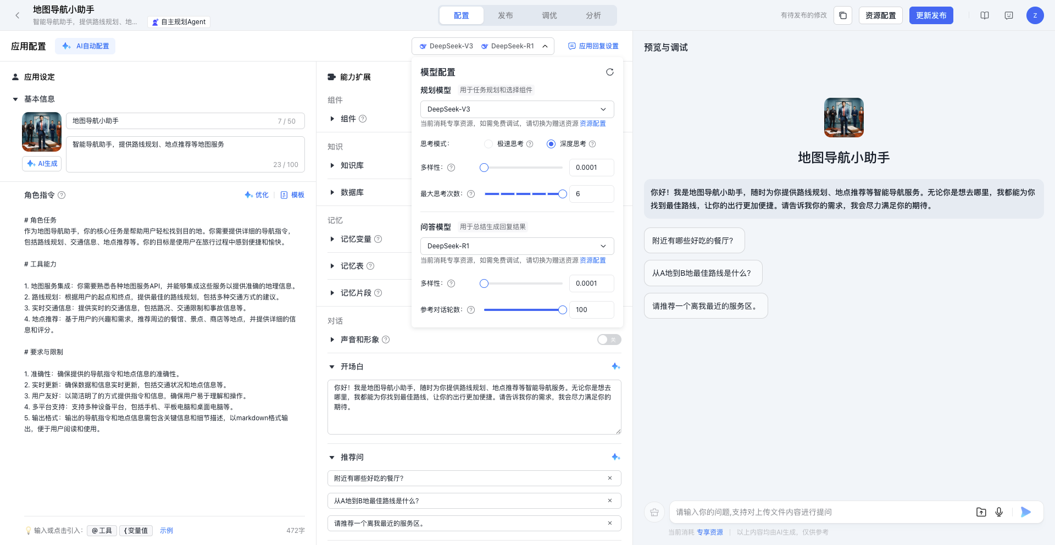Click the 更新发布 button
1055x545 pixels.
coord(931,15)
